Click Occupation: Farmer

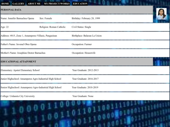click(x=82, y=44)
